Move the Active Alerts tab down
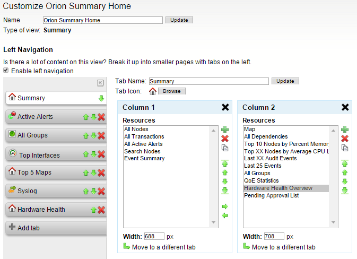This screenshot has height=259, width=357. click(x=93, y=117)
